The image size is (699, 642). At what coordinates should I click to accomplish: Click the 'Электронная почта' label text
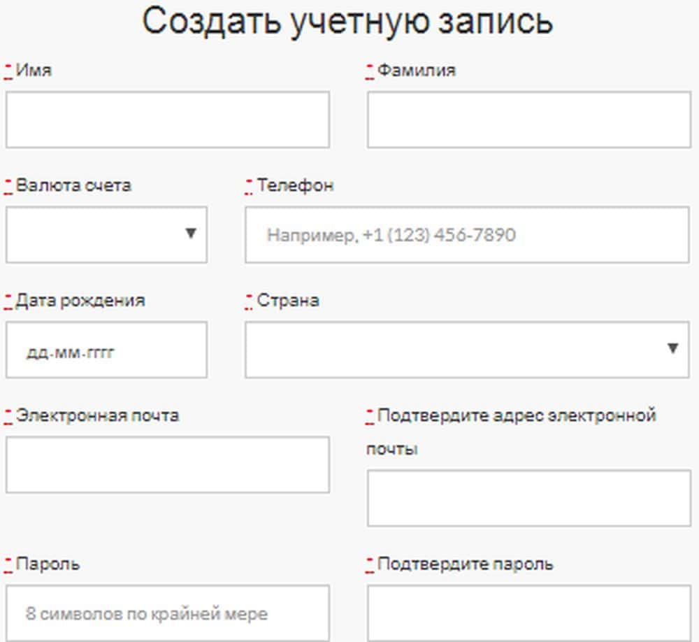point(97,415)
